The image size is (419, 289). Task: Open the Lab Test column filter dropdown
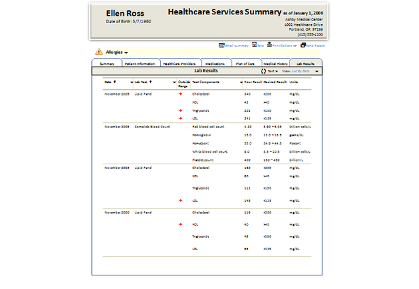(x=174, y=82)
